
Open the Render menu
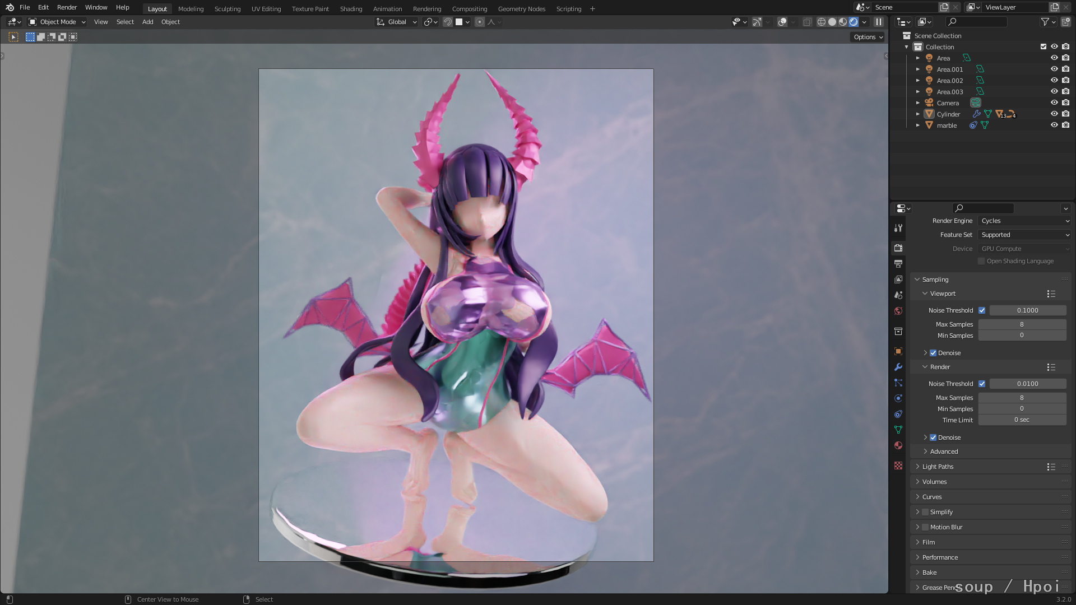click(x=67, y=7)
